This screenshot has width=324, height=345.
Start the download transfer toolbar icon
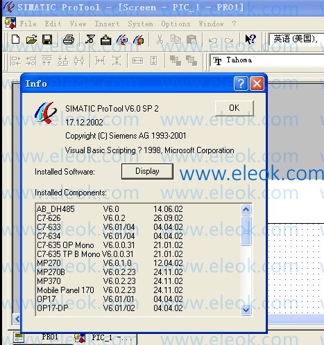[105, 39]
